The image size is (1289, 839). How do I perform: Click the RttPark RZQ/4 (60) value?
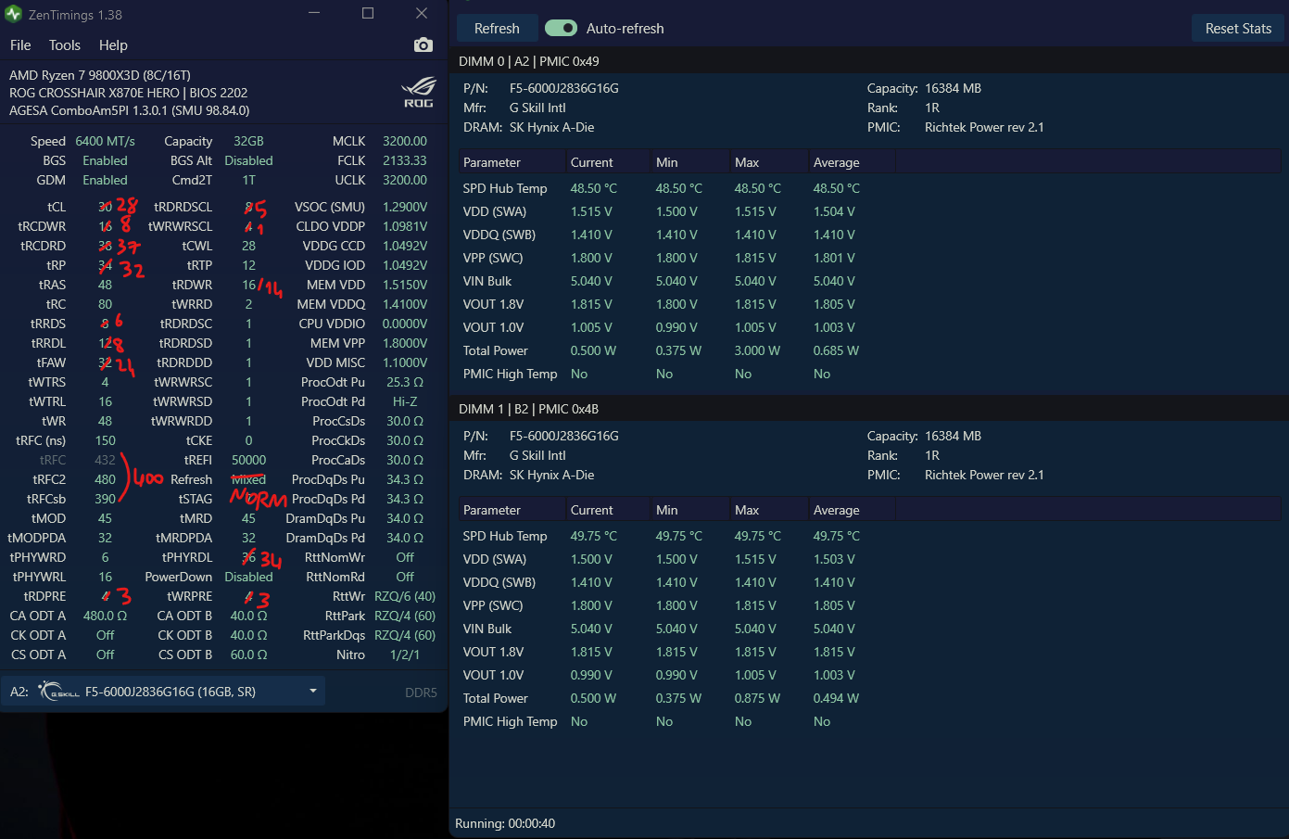405,616
